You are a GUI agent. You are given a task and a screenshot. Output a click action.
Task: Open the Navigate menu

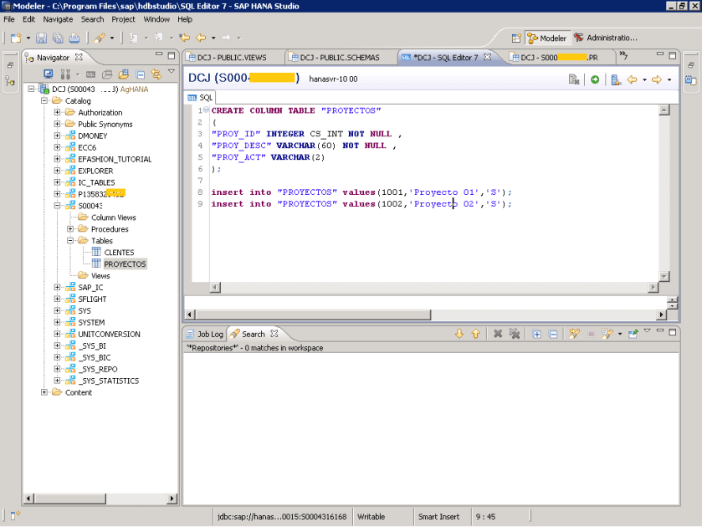click(58, 18)
